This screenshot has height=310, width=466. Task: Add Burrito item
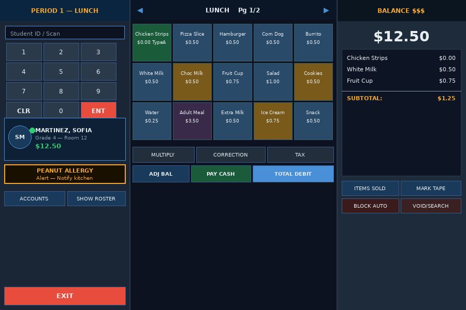tap(314, 42)
